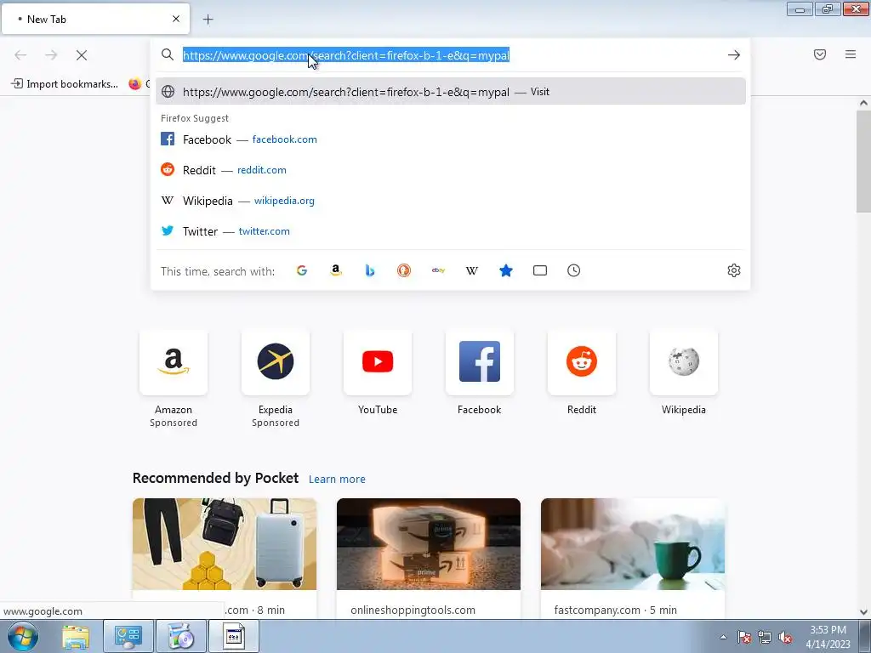Search this time with DuckDuckGo

[x=404, y=270]
